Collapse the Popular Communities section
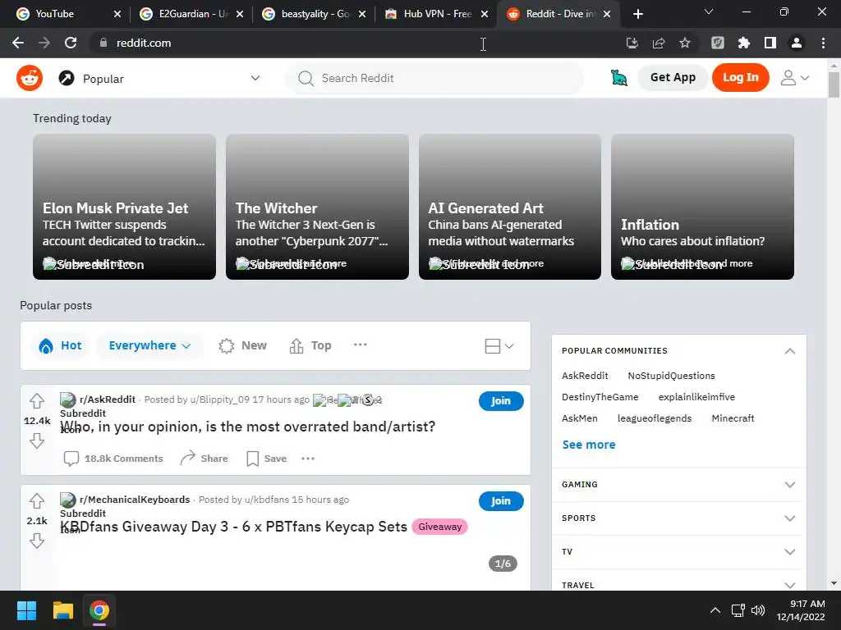This screenshot has width=841, height=630. point(789,351)
